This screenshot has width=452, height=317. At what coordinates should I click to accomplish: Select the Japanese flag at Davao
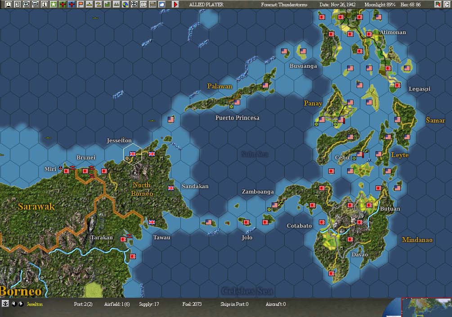point(350,239)
